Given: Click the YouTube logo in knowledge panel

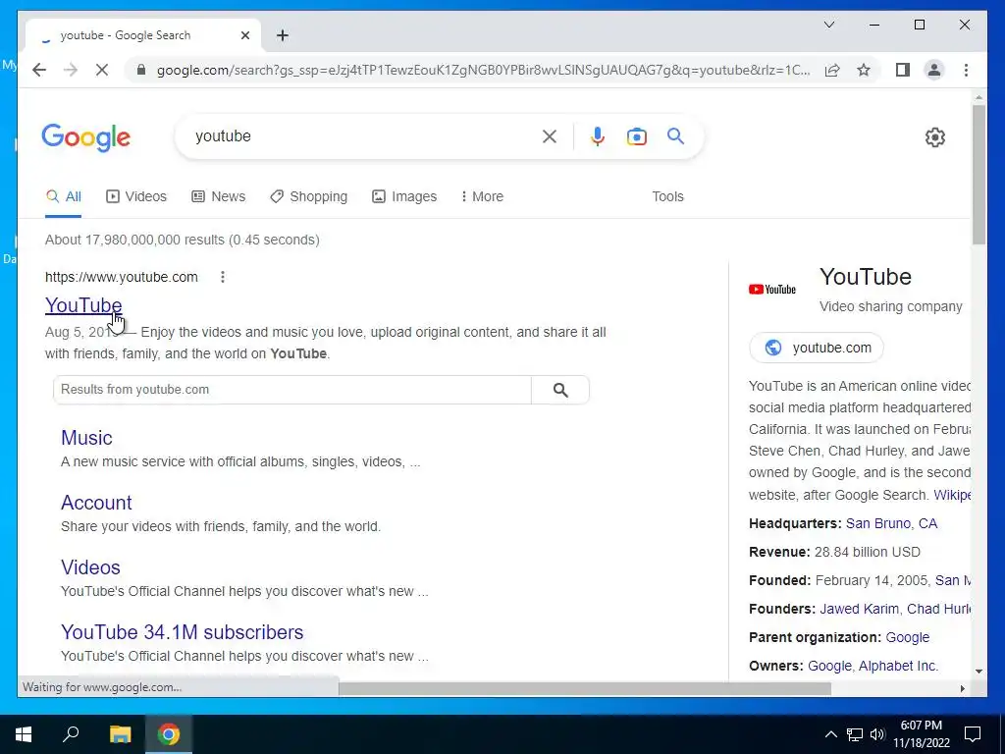Looking at the screenshot, I should point(772,290).
